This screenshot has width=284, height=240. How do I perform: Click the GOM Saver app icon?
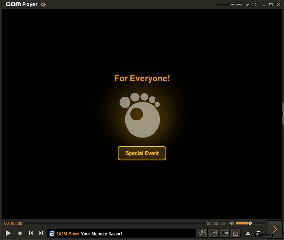(52, 233)
